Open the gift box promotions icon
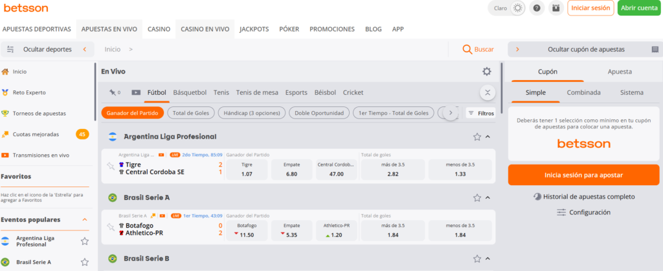This screenshot has height=271, width=663. tap(556, 8)
